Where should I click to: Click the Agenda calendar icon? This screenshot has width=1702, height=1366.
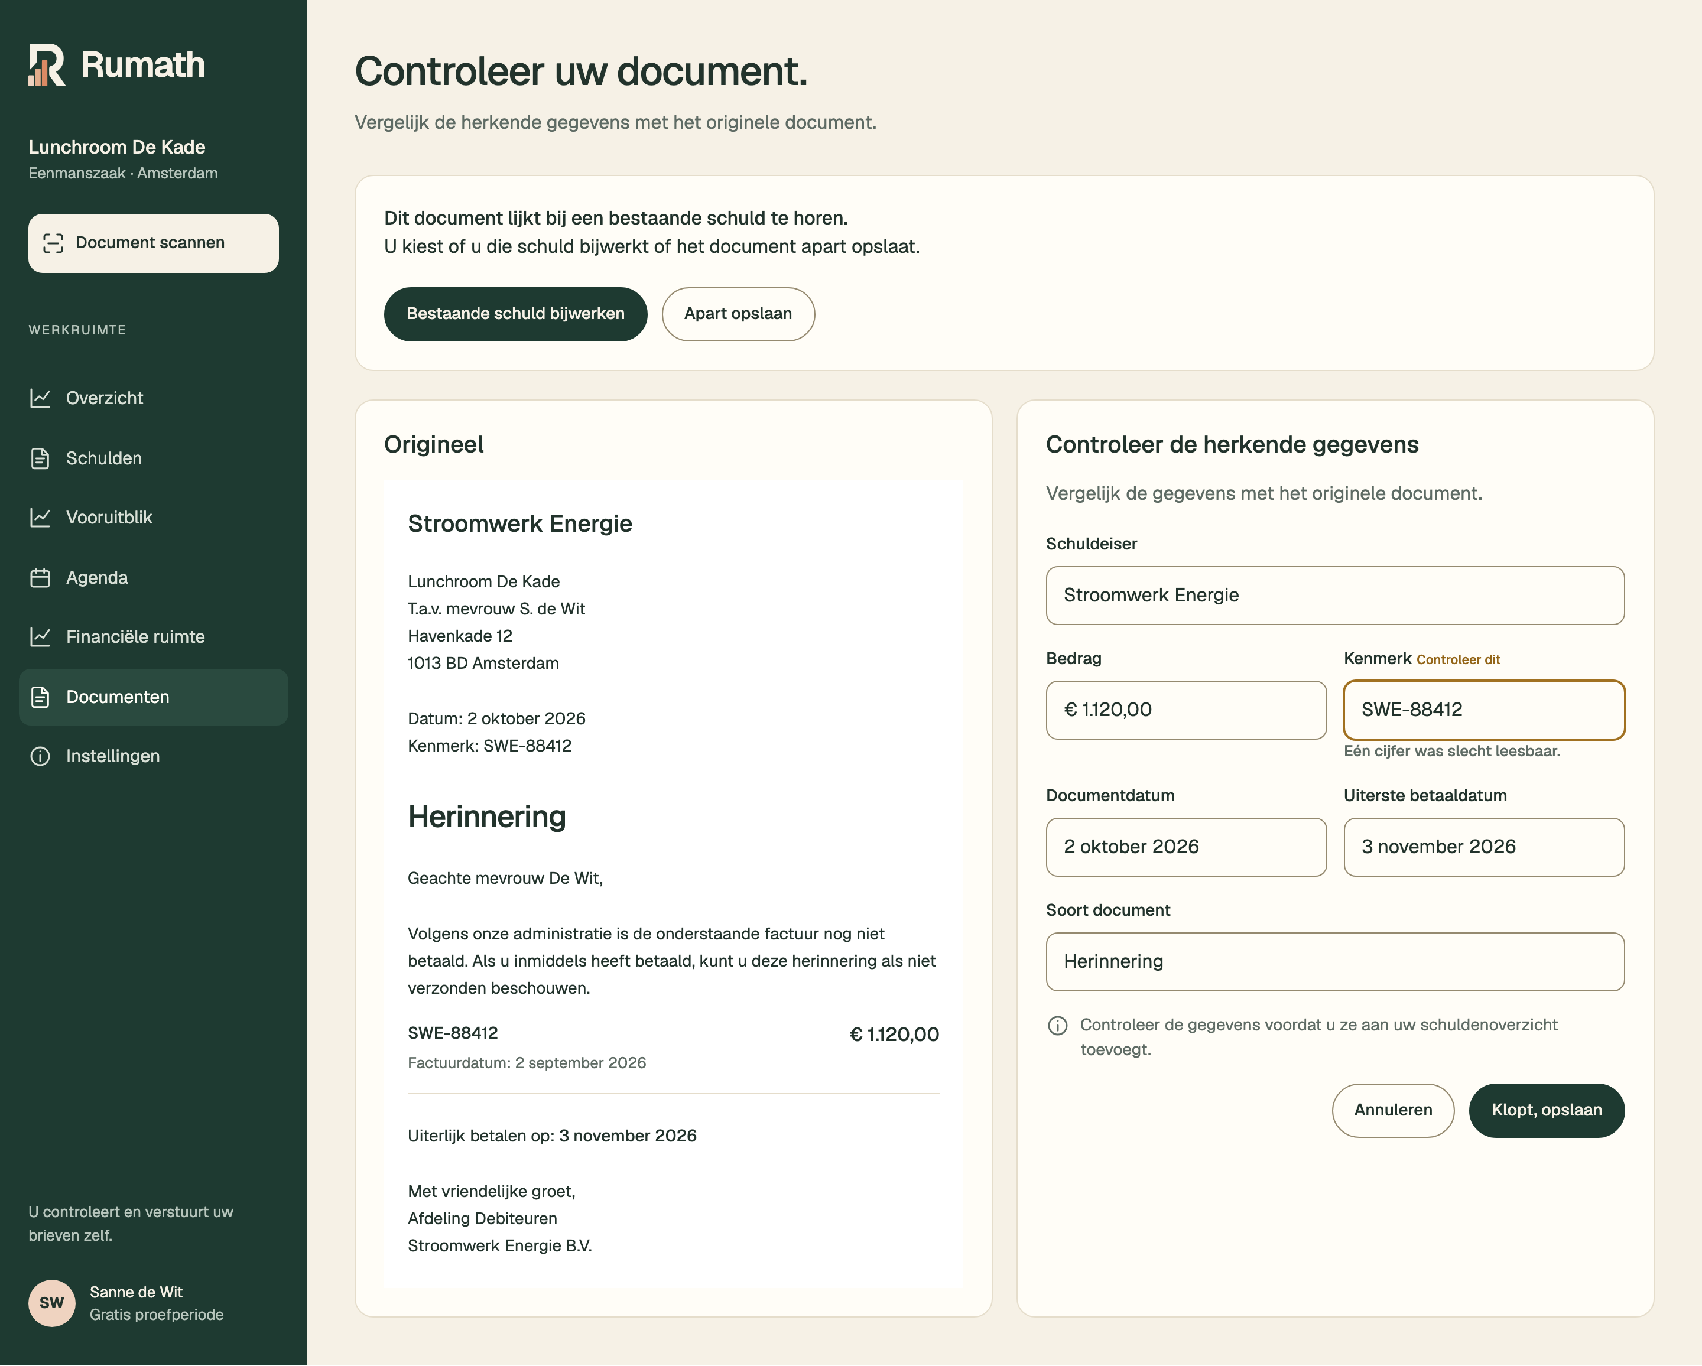tap(40, 578)
